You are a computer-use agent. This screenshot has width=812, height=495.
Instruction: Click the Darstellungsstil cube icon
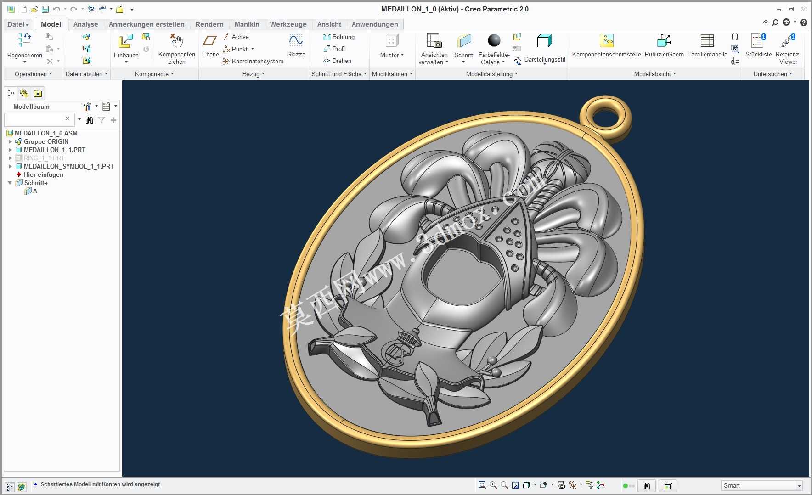pos(545,40)
